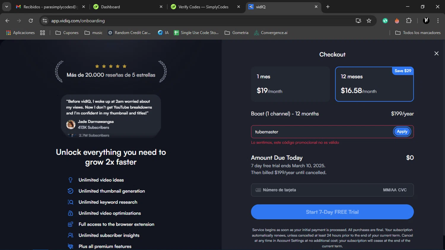Open the Extensions puzzle menu
This screenshot has width=445, height=250.
point(409,21)
